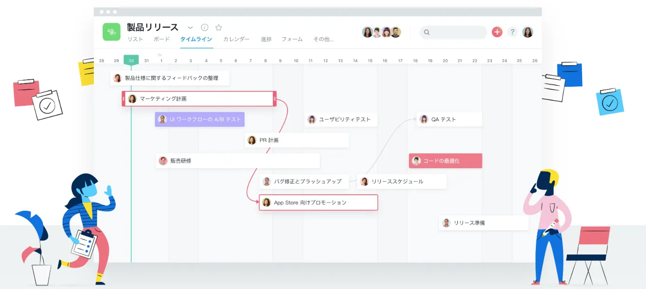The image size is (646, 289).
Task: Click the red plus create button
Action: [497, 32]
